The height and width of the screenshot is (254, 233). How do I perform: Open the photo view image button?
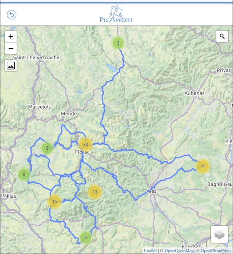pos(11,66)
